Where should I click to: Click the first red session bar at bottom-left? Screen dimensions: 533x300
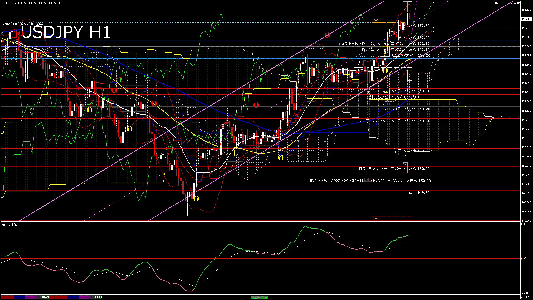tap(7, 297)
